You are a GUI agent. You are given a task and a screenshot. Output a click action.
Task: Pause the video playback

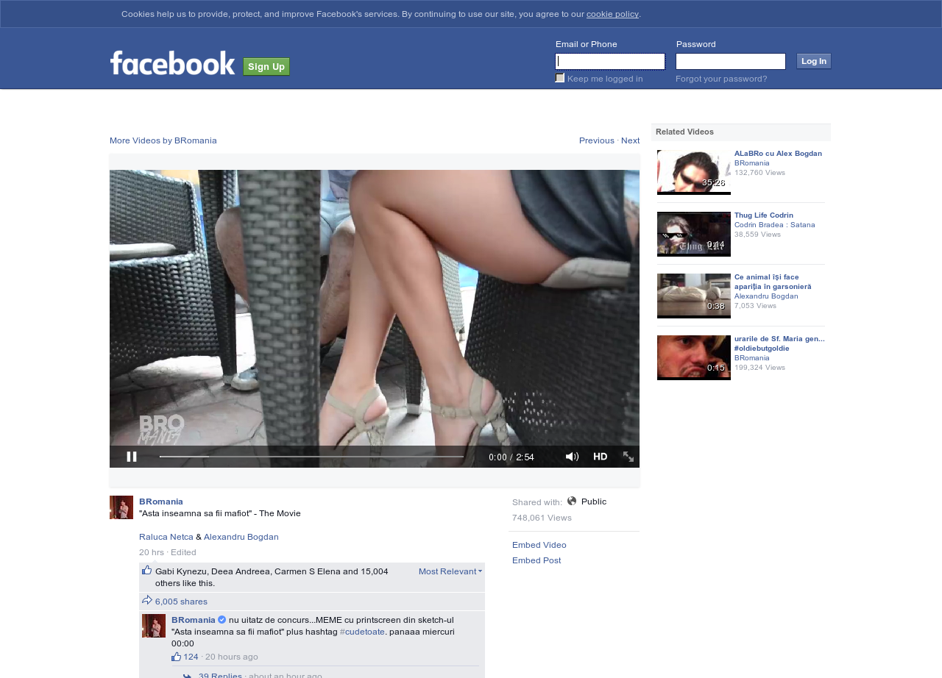point(132,457)
